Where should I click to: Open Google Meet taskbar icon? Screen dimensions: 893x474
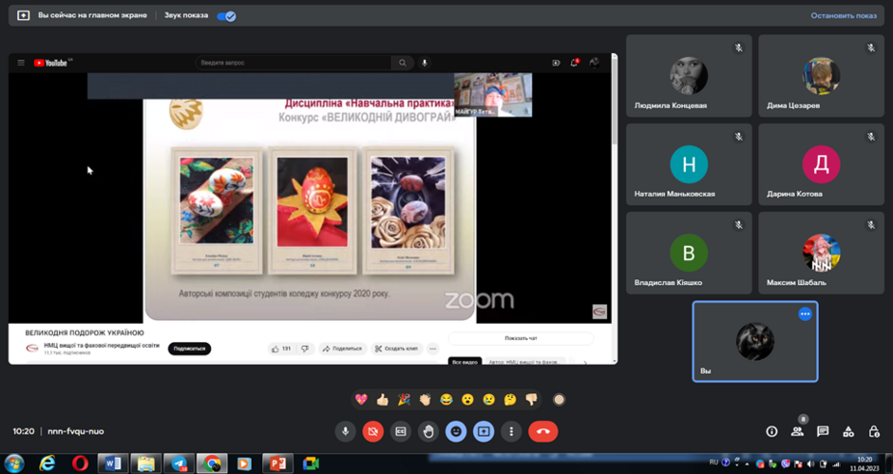click(311, 464)
